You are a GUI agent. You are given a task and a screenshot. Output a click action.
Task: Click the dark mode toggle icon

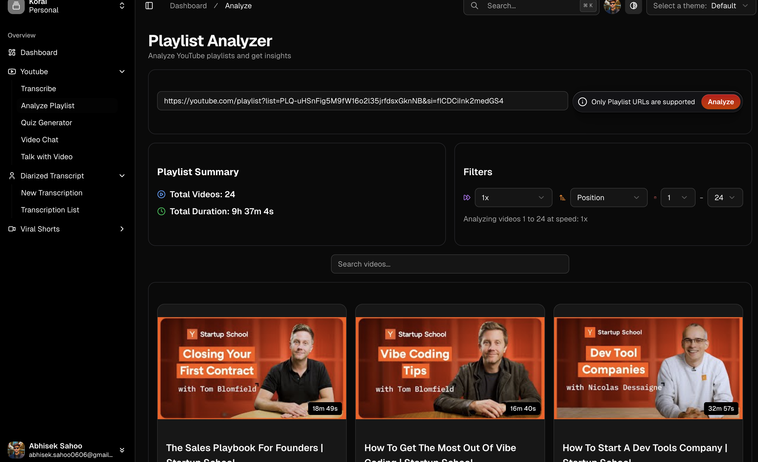(x=633, y=6)
